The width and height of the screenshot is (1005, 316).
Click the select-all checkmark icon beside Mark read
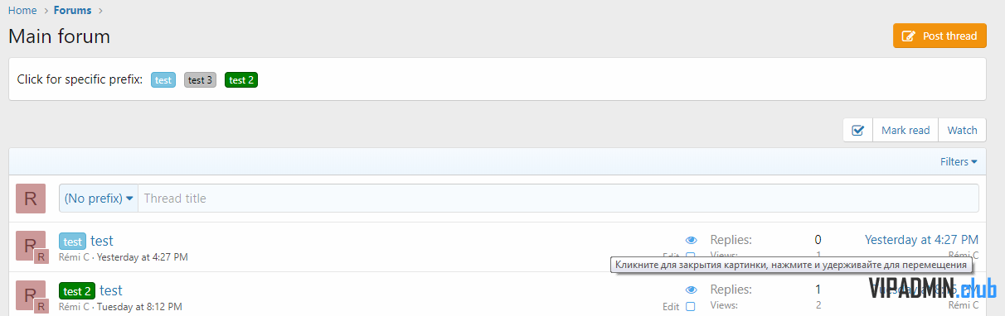858,130
